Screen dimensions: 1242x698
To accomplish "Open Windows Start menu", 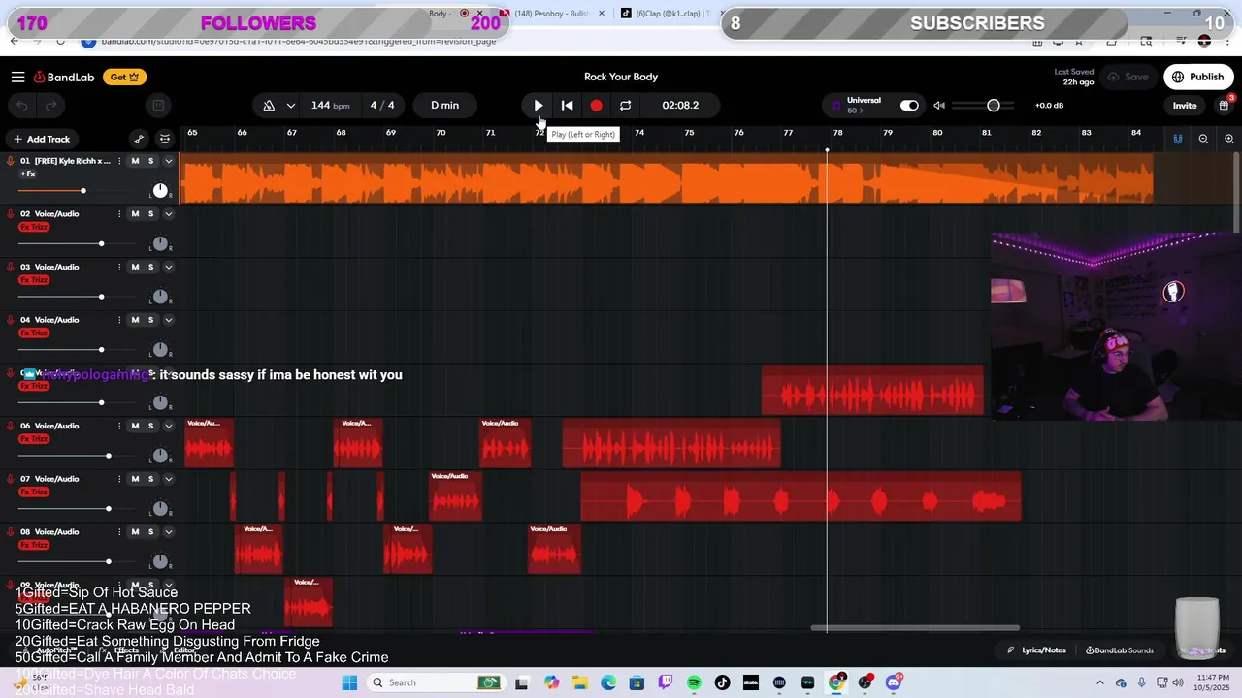I will point(349,682).
